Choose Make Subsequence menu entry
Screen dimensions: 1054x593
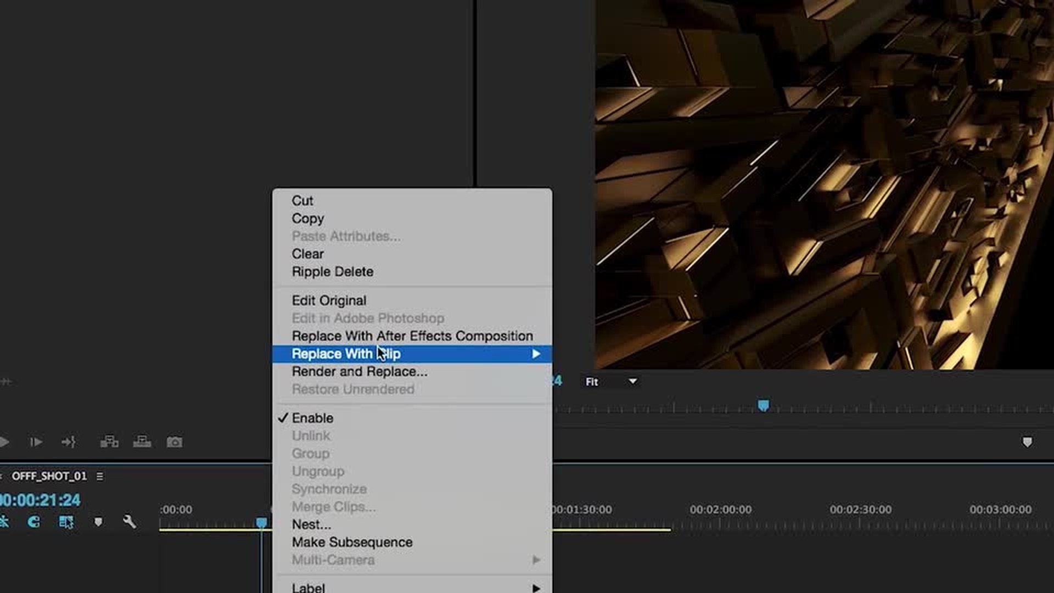pyautogui.click(x=352, y=542)
